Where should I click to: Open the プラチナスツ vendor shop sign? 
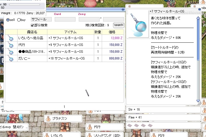(x=63, y=119)
